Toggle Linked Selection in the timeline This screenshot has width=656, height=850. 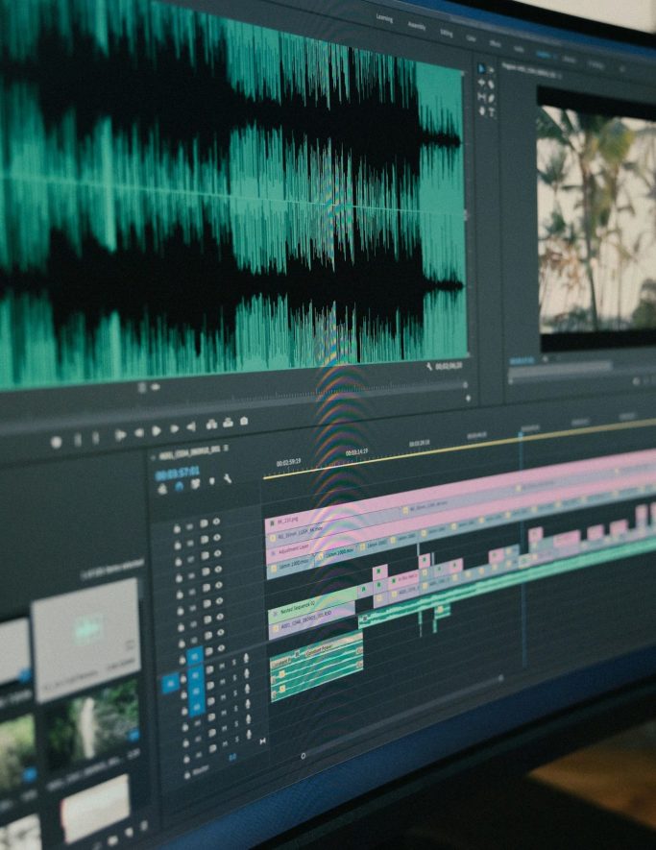tap(196, 484)
